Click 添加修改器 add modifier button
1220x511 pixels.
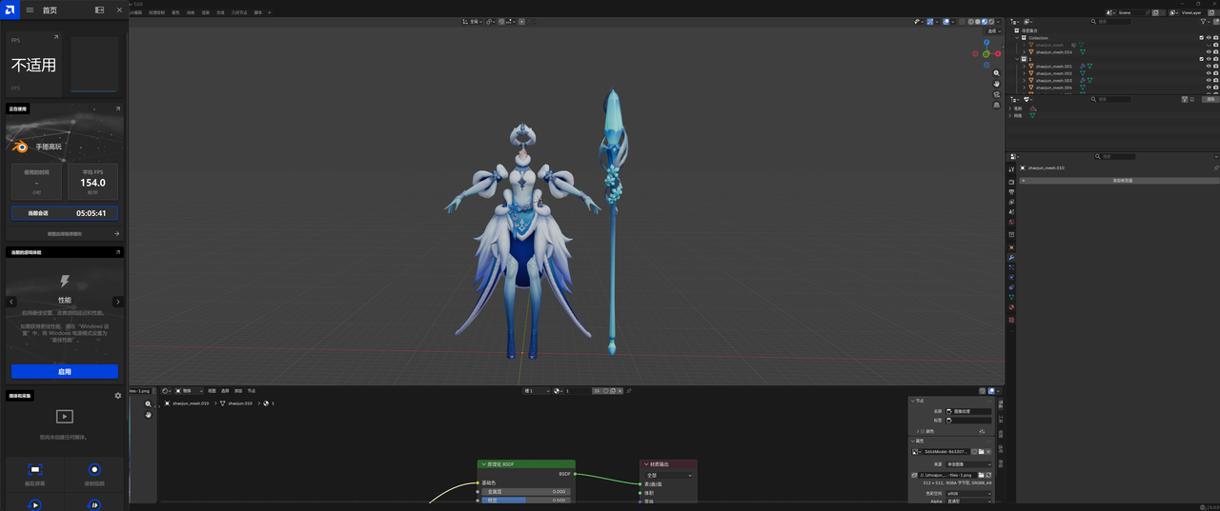(x=1118, y=180)
